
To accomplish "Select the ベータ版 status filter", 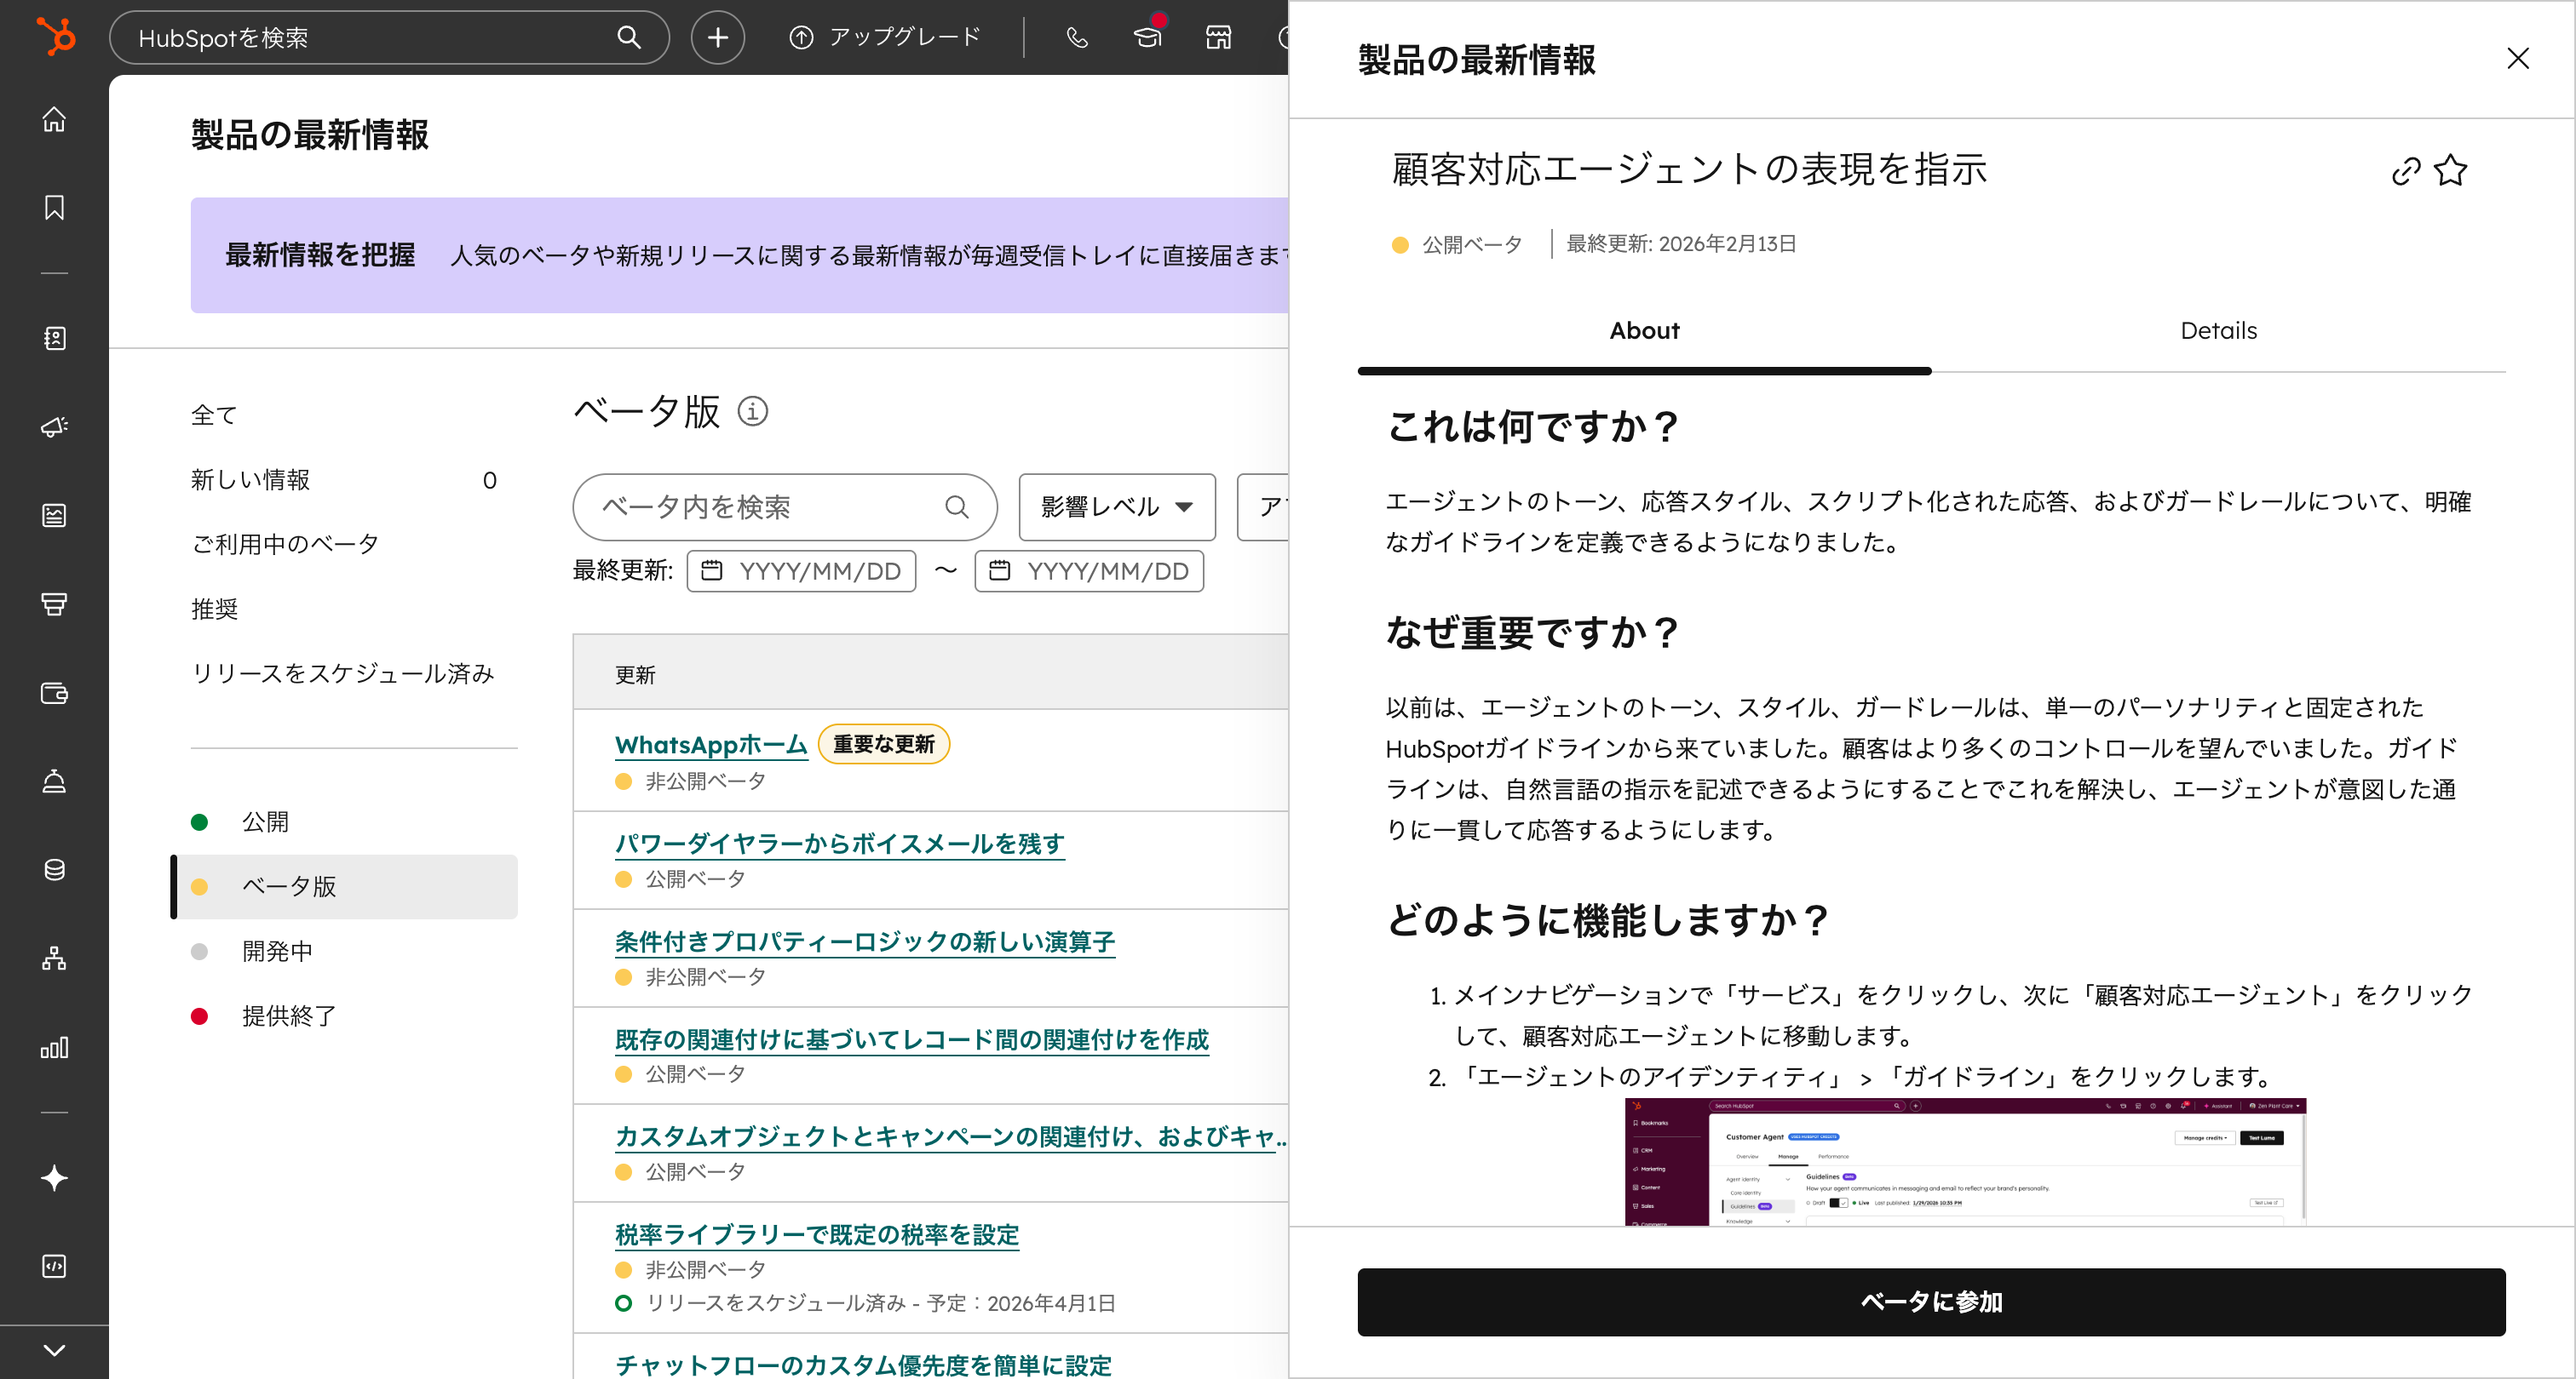I will 344,886.
